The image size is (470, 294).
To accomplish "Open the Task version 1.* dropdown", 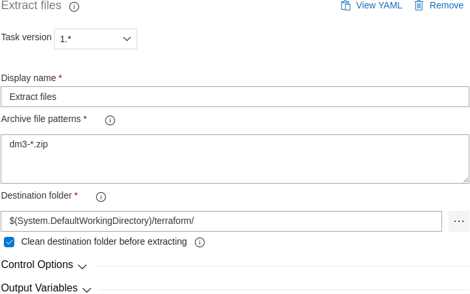I will point(96,39).
